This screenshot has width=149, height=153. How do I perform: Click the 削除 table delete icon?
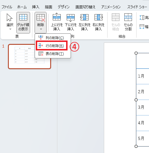coord(41,18)
